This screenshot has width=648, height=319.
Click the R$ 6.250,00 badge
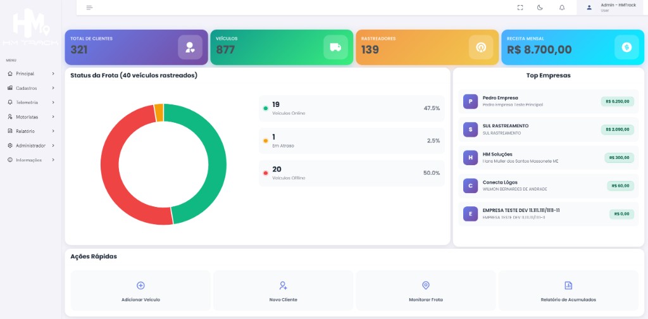tap(618, 101)
